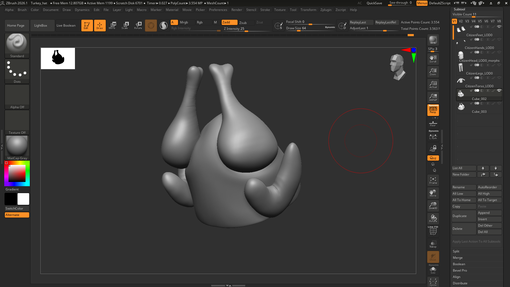The image size is (510, 287).
Task: Open the Zplugin menu
Action: pyautogui.click(x=326, y=10)
